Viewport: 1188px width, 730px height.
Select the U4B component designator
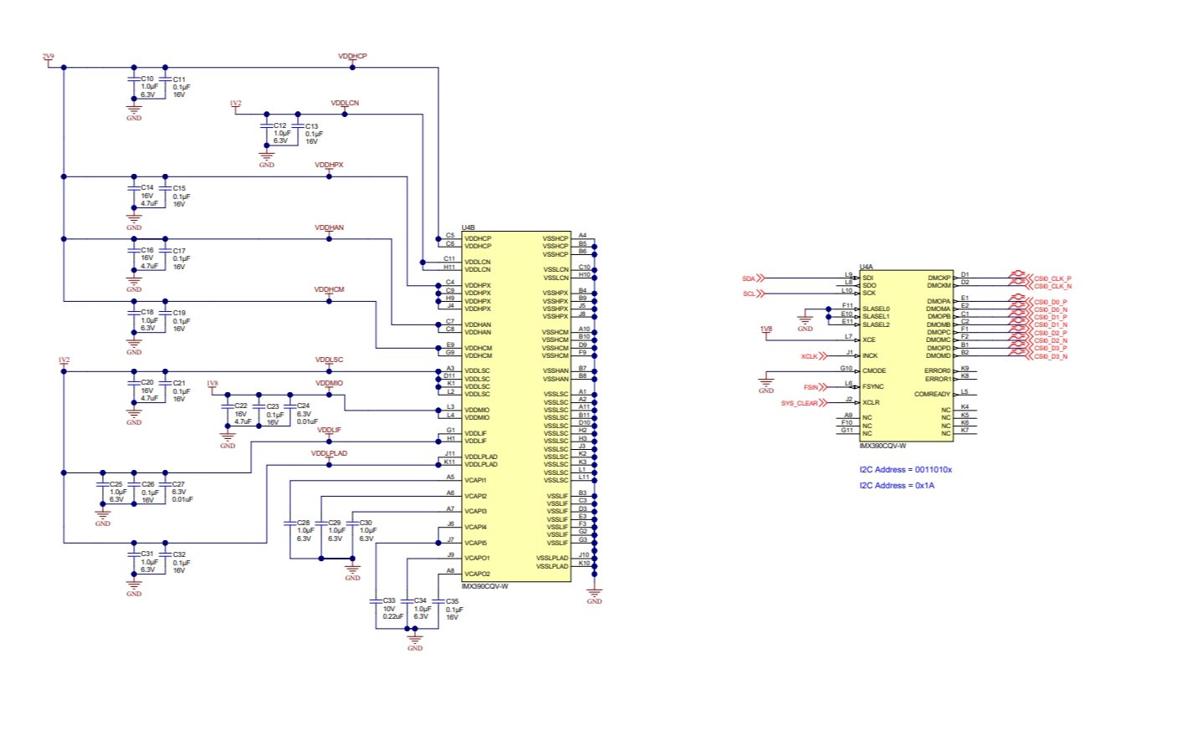click(469, 227)
